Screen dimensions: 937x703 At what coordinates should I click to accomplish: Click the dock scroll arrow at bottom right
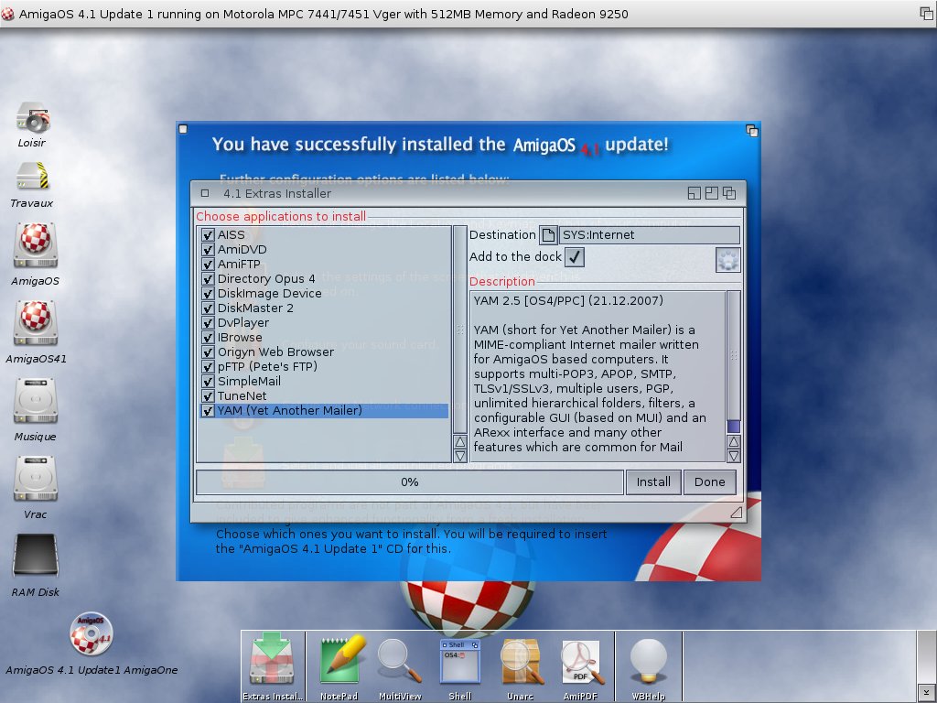pos(926,693)
